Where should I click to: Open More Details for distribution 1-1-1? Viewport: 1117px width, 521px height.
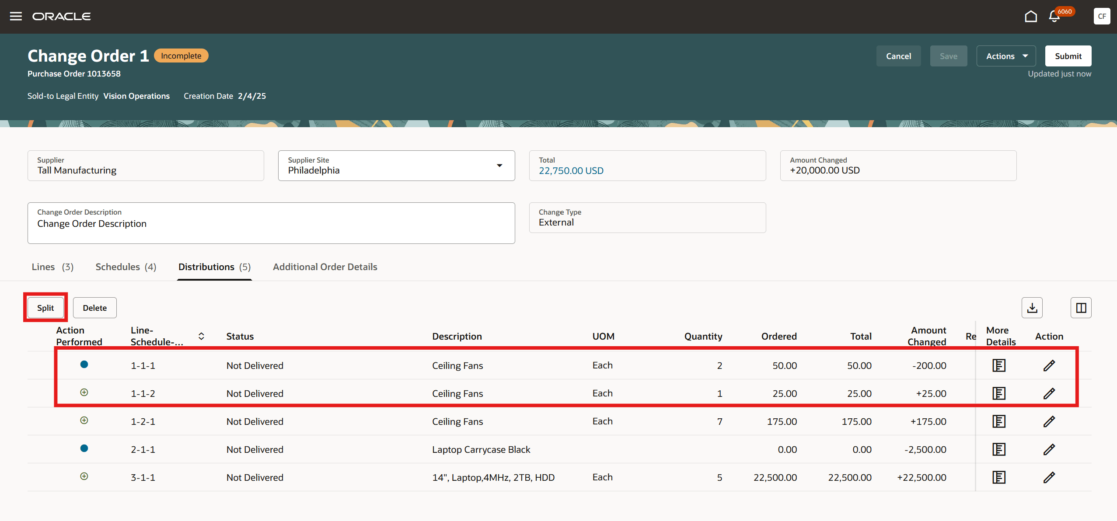point(999,365)
